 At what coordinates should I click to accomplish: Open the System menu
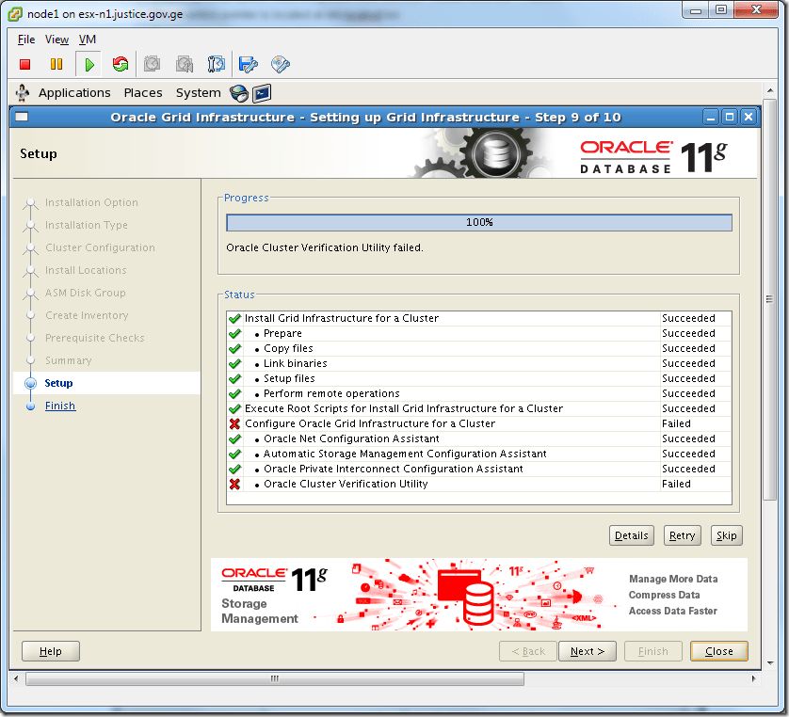pyautogui.click(x=198, y=92)
